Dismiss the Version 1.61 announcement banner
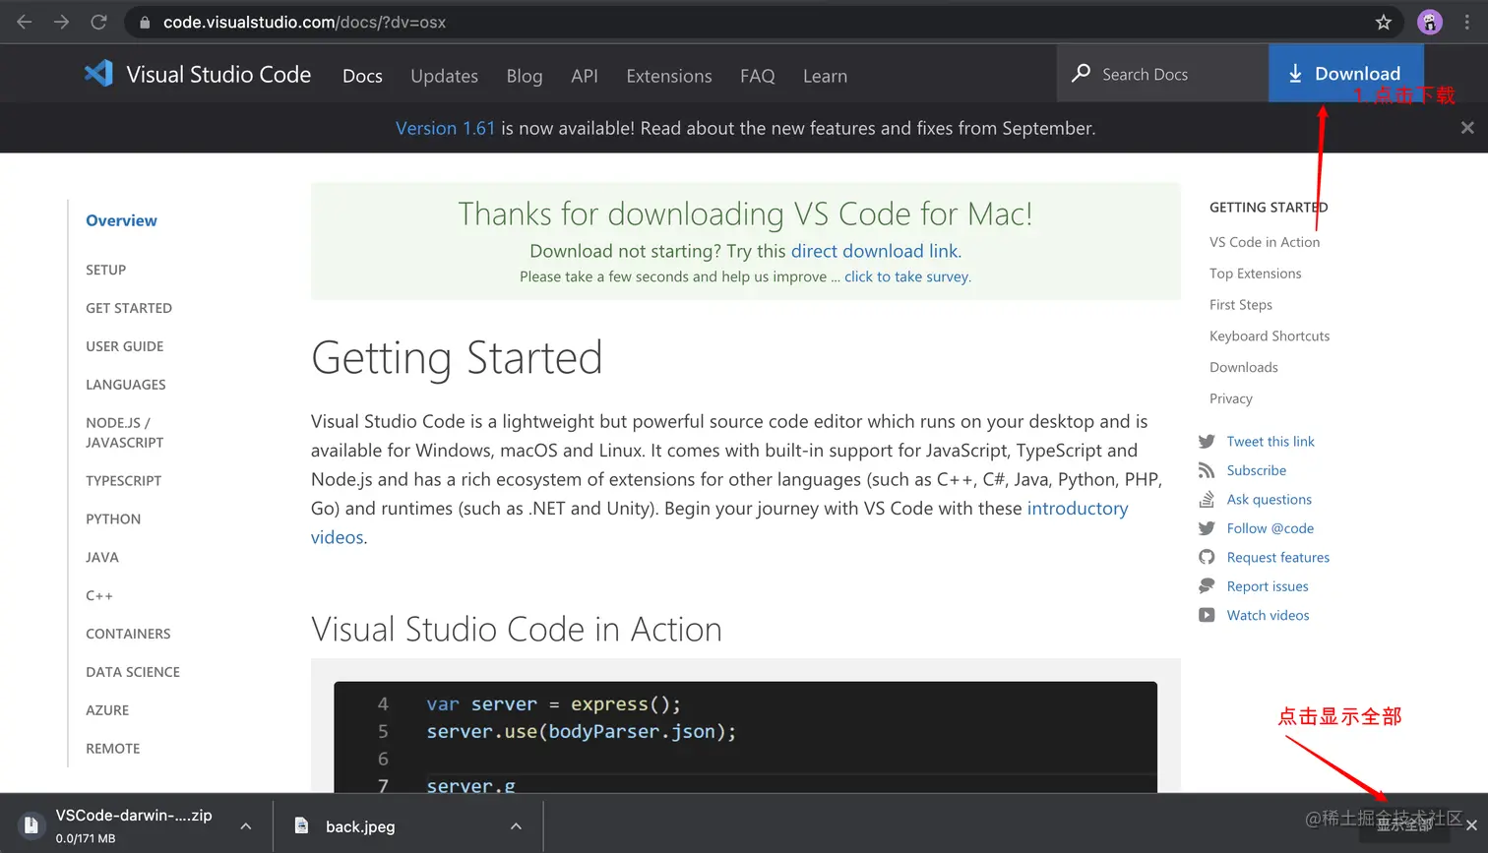The width and height of the screenshot is (1488, 853). pyautogui.click(x=1467, y=128)
